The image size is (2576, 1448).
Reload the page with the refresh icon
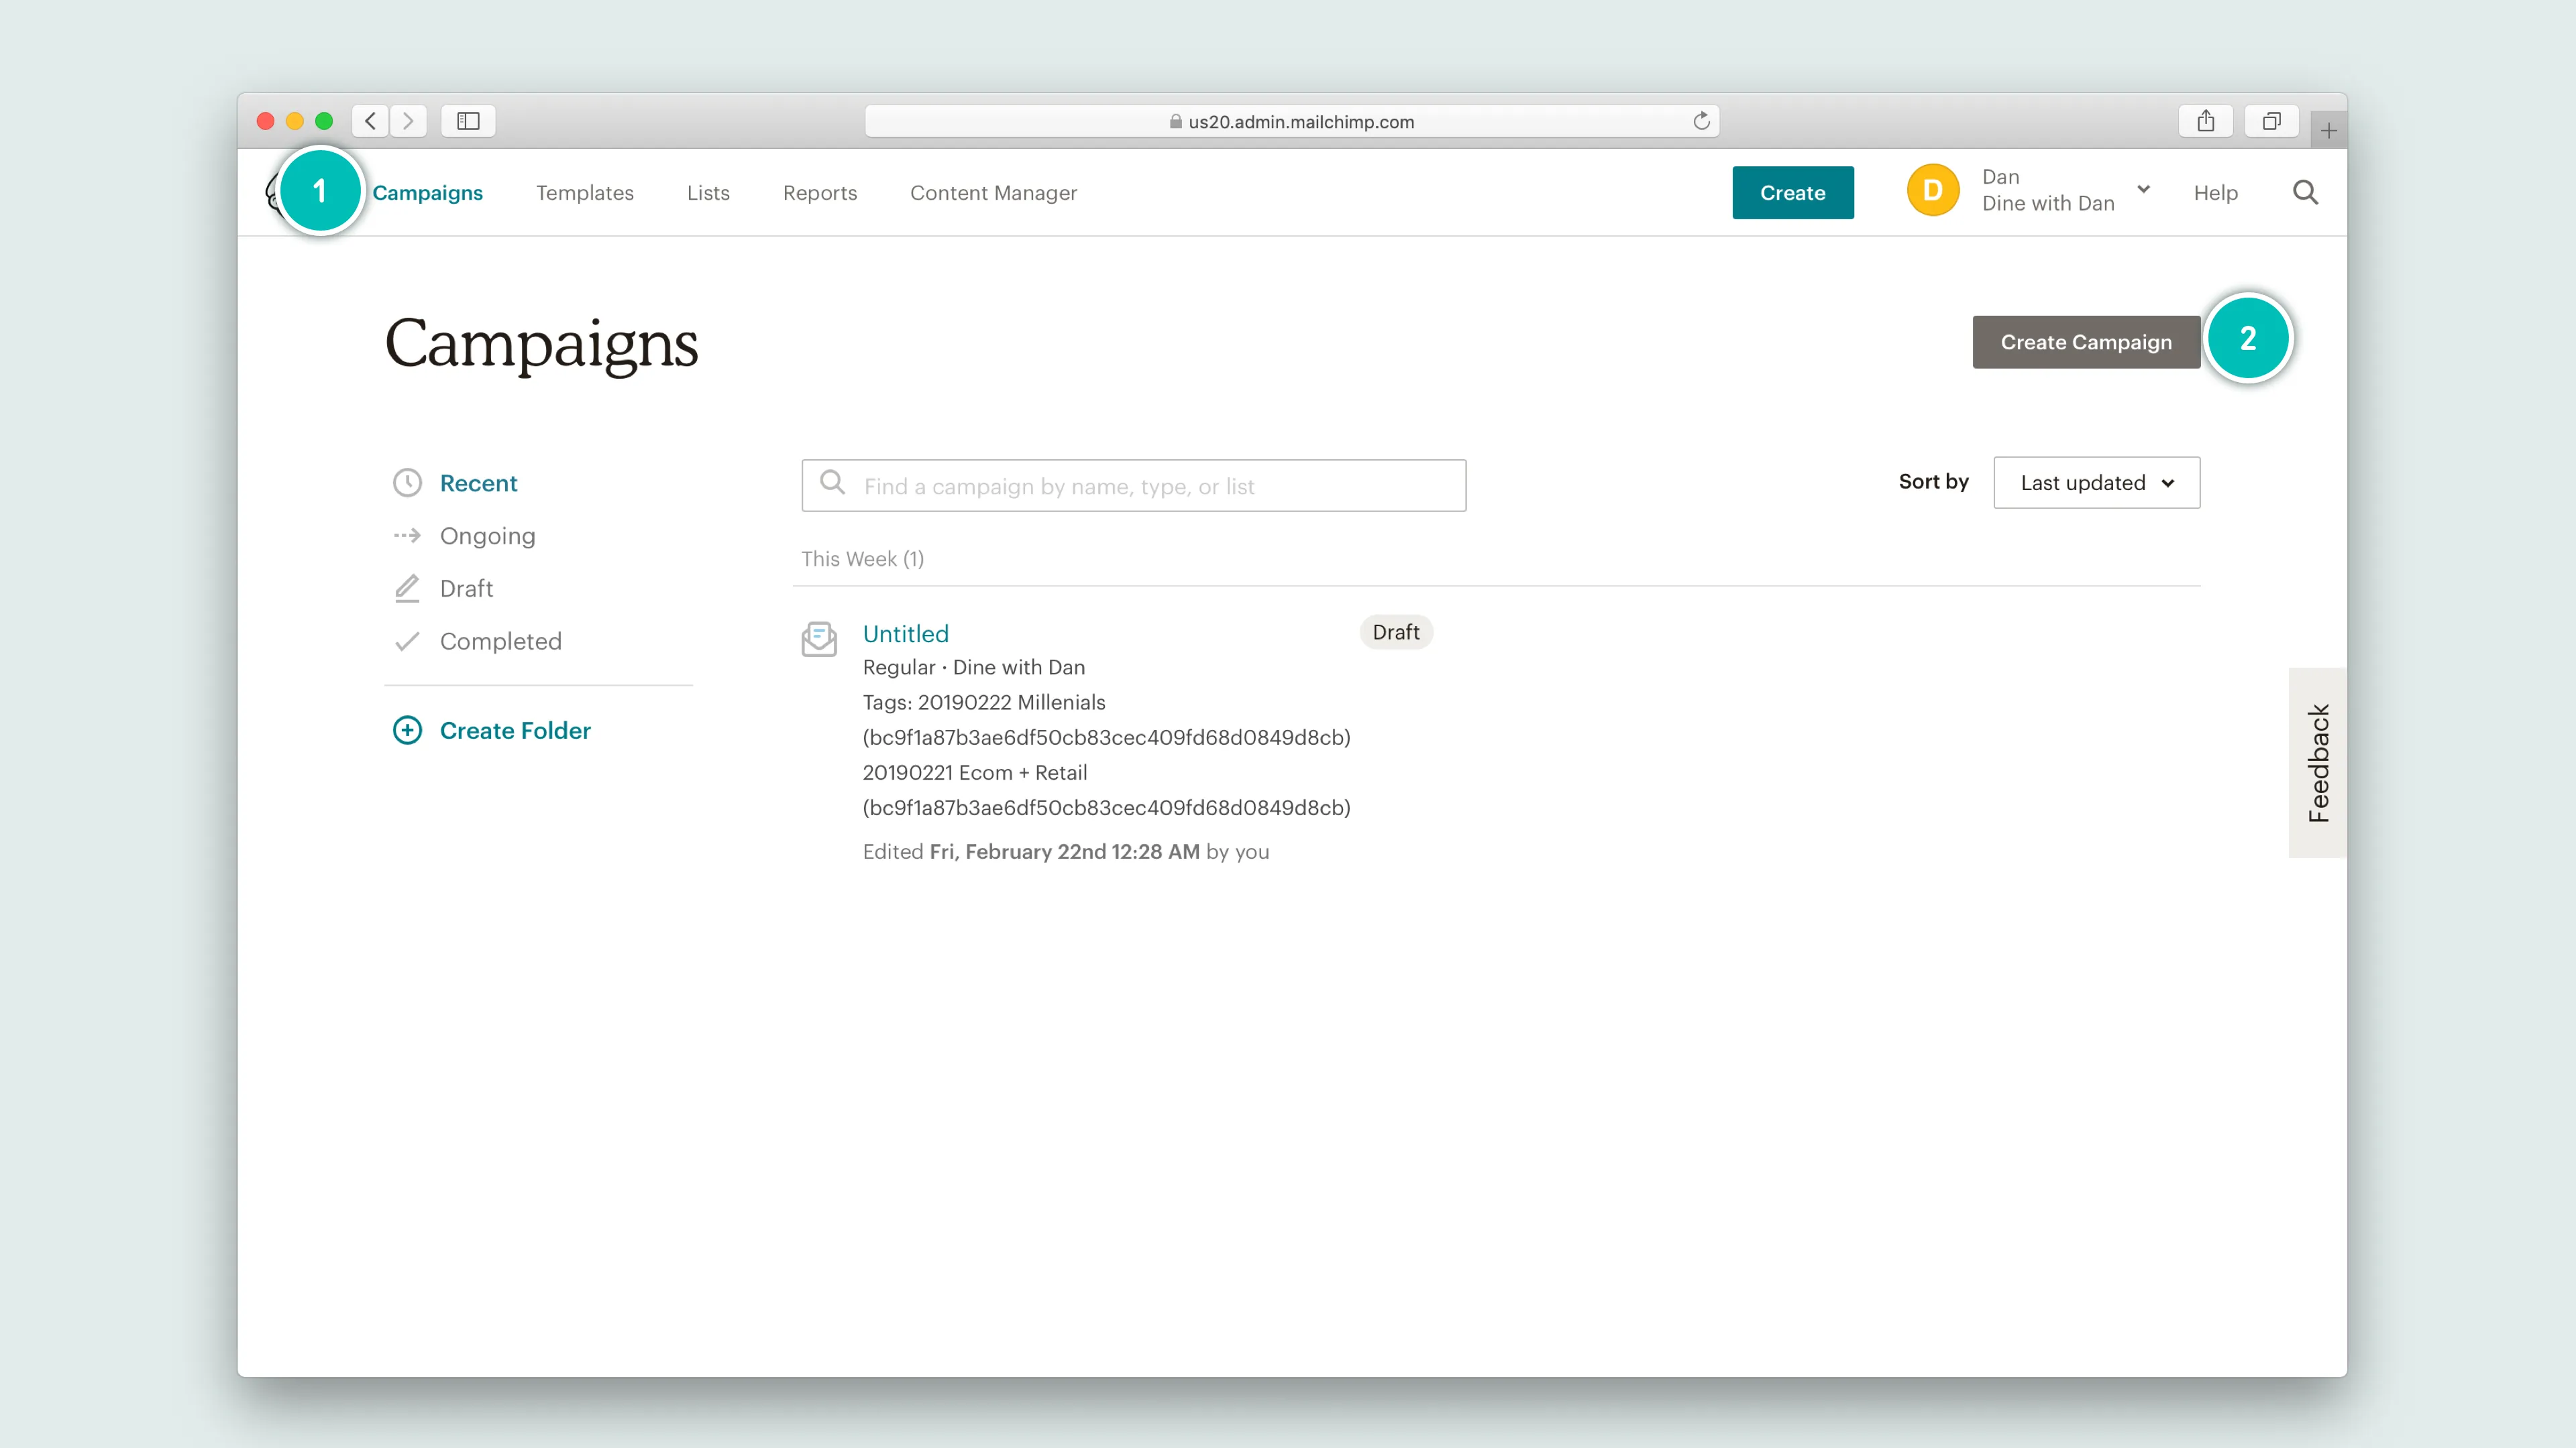[1701, 121]
